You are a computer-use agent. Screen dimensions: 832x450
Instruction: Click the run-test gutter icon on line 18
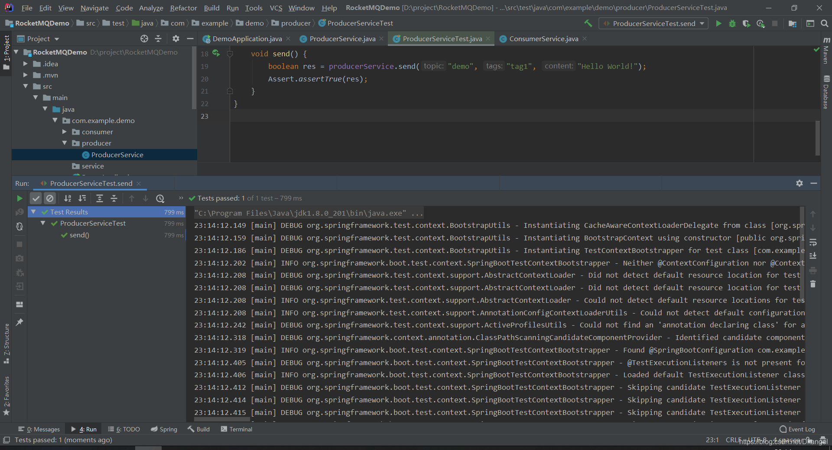click(216, 54)
